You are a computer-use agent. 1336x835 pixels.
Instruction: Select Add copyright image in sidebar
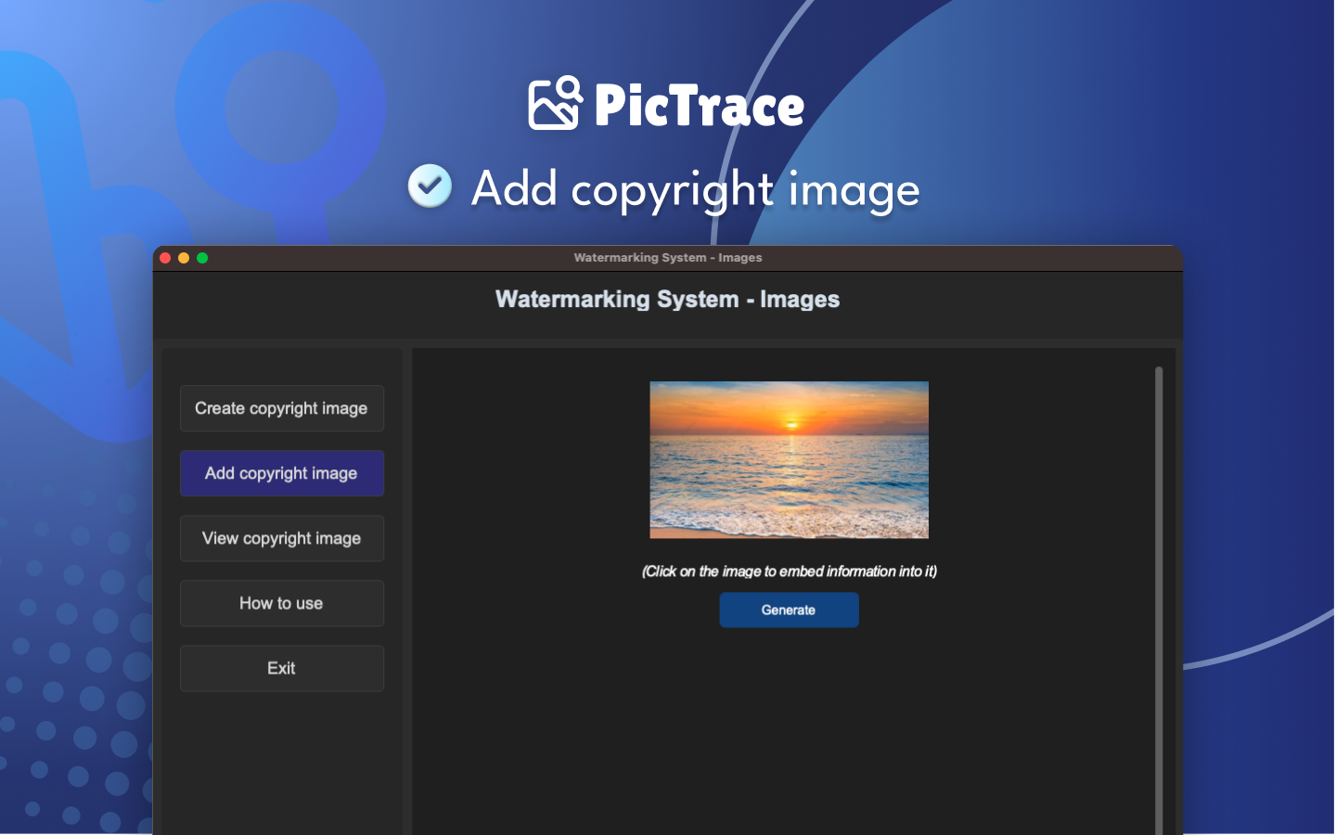coord(281,473)
